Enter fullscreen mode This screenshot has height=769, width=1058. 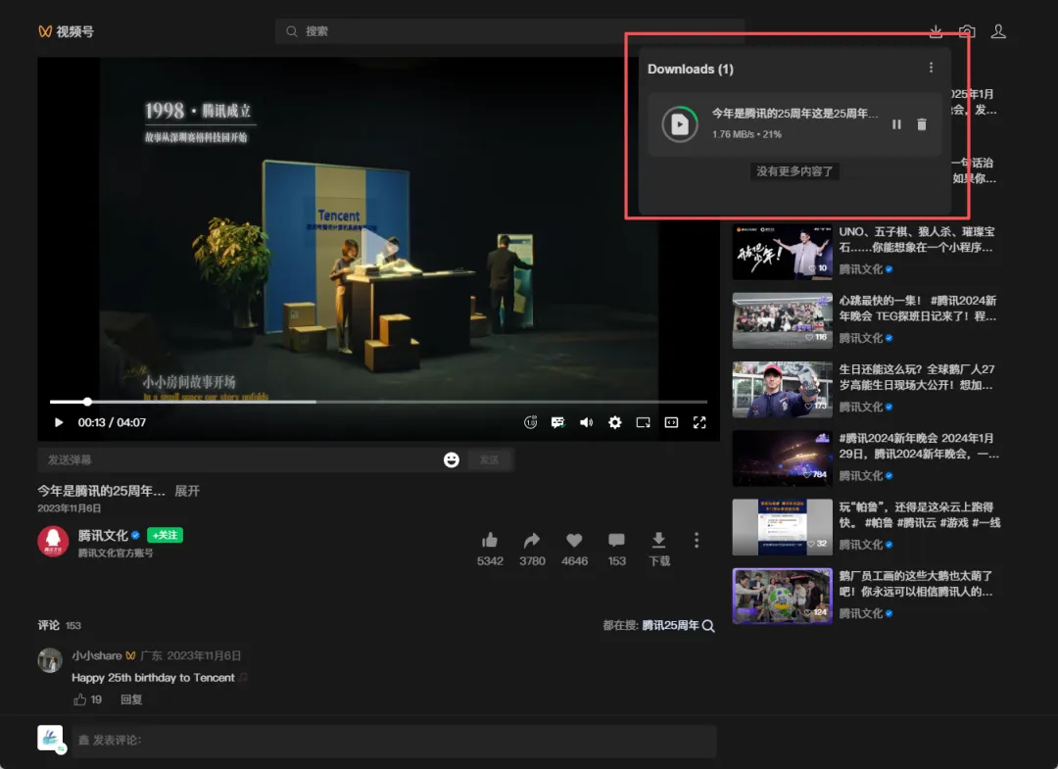pos(699,422)
